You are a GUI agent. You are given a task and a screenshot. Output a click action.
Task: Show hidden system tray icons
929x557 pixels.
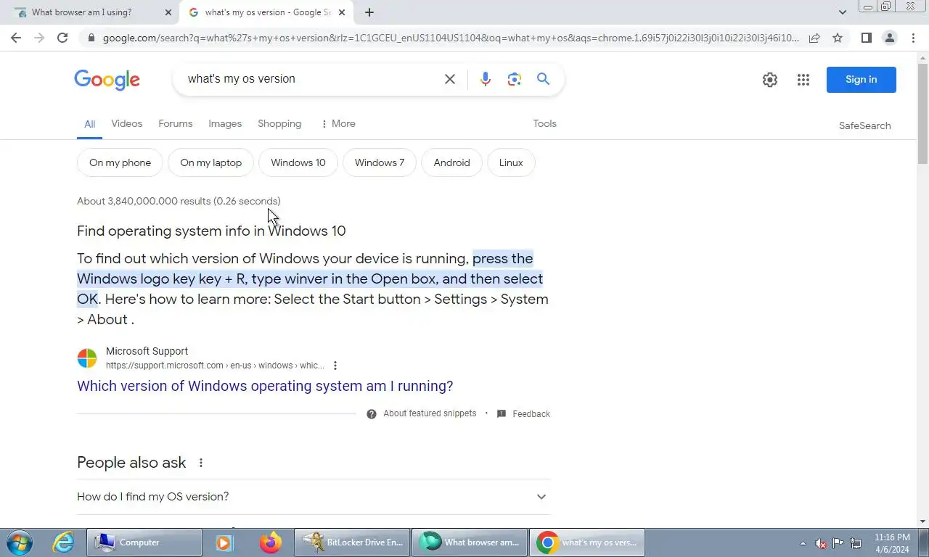[803, 543]
